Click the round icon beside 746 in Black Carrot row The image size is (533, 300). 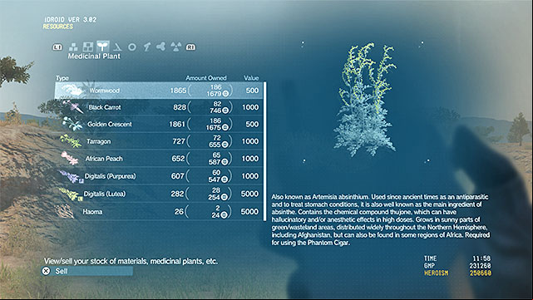225,111
